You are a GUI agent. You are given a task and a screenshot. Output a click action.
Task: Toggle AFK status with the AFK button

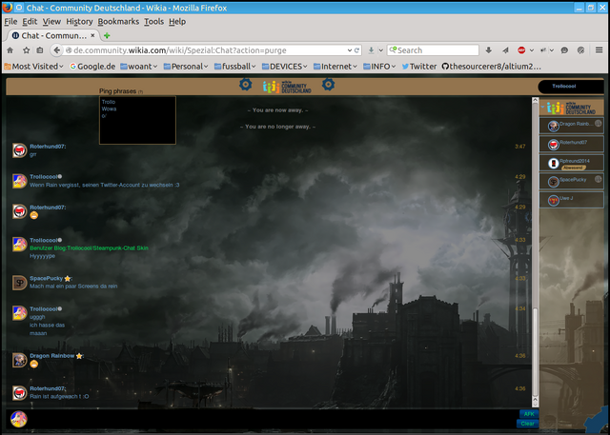529,414
